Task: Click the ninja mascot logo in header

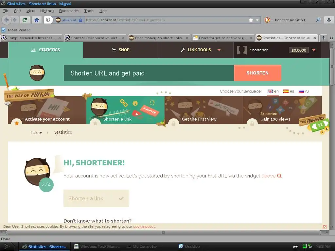Action: point(37,73)
